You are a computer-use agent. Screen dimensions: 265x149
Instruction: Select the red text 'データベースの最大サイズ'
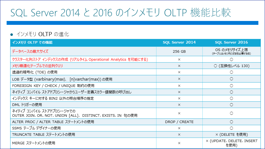(30, 51)
